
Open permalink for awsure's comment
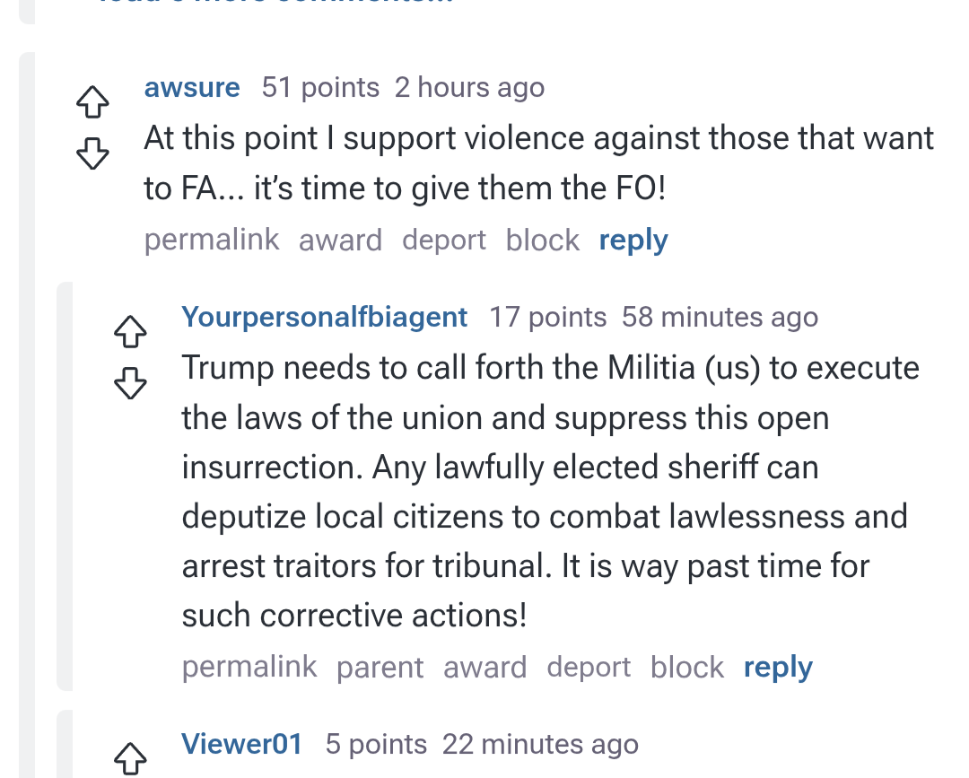[x=212, y=240]
